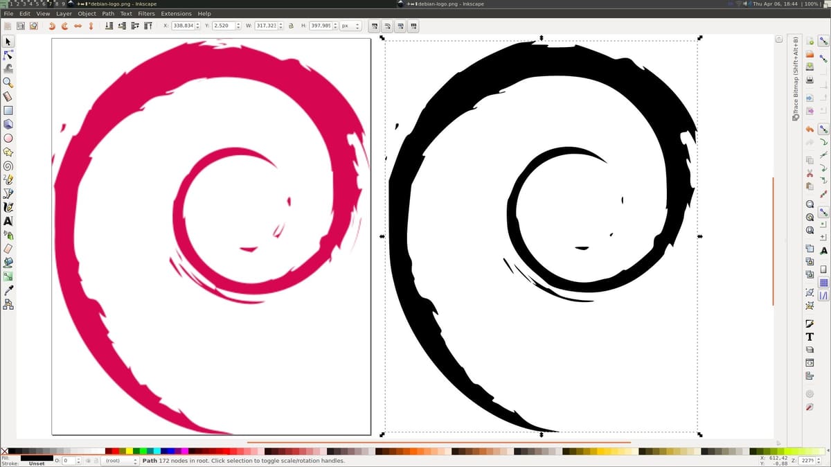The width and height of the screenshot is (831, 467).
Task: Open Fill and Stroke dialog icon
Action: [x=810, y=324]
